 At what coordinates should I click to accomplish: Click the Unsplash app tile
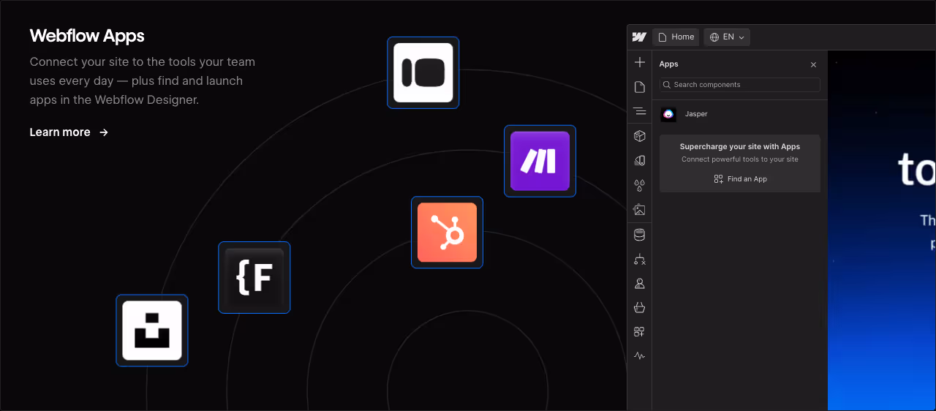(x=152, y=331)
